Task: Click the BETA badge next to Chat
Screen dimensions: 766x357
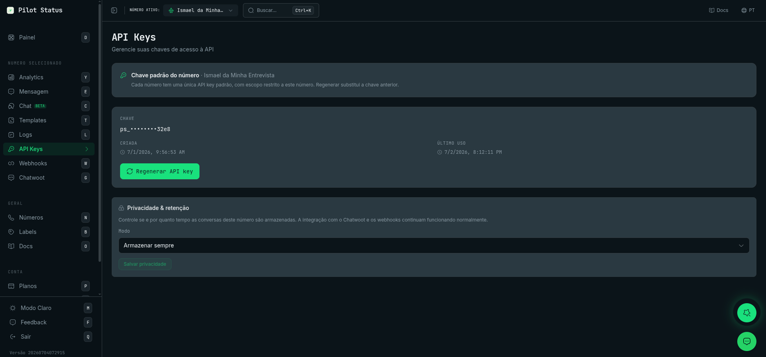Action: point(40,106)
